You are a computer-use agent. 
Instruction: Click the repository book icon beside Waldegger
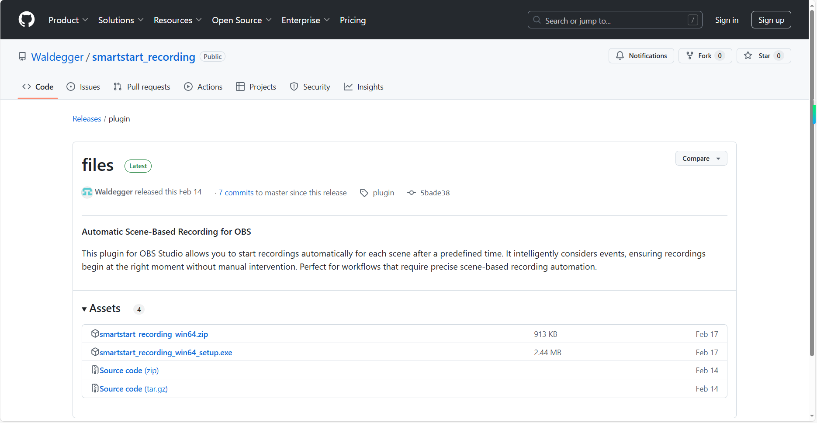tap(22, 56)
